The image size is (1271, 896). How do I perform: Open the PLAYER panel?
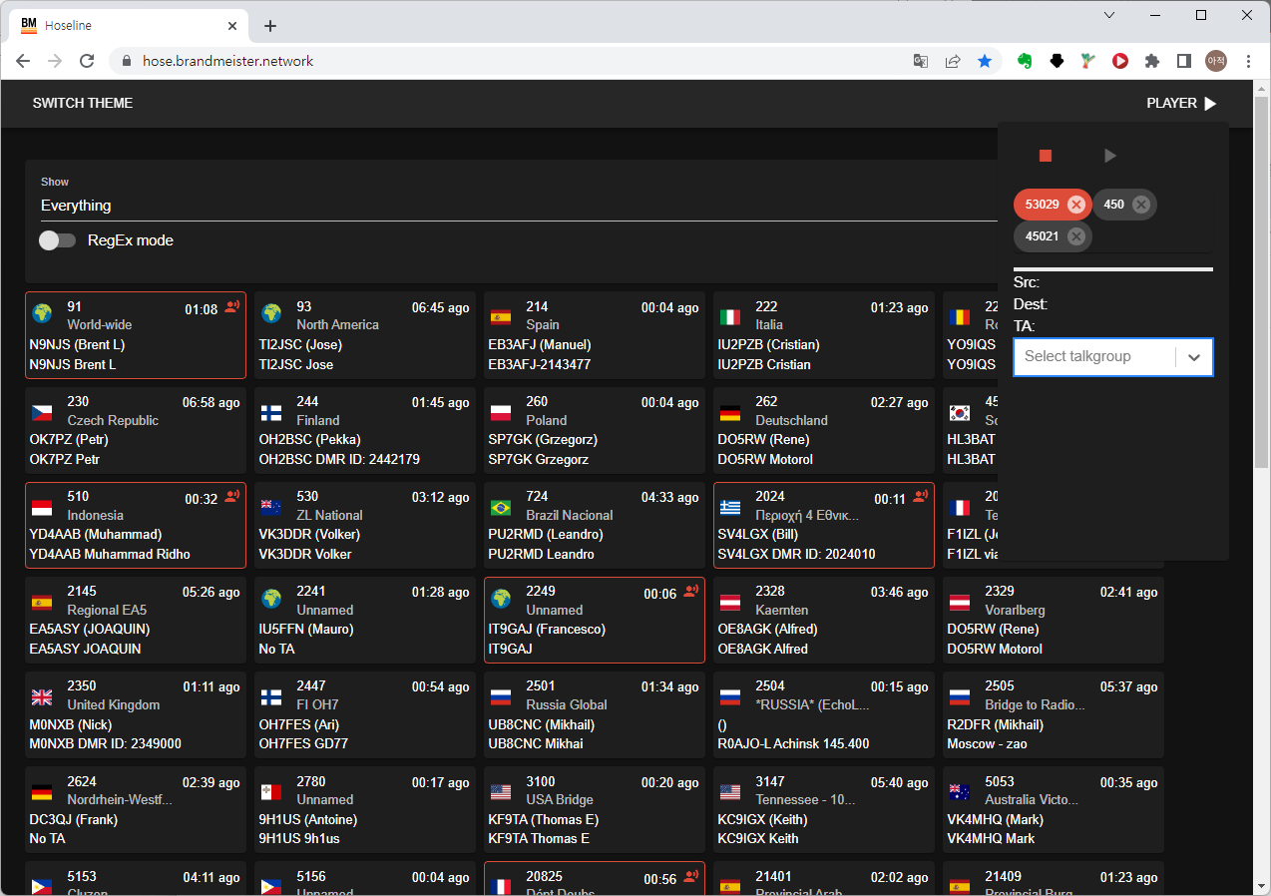click(1181, 103)
